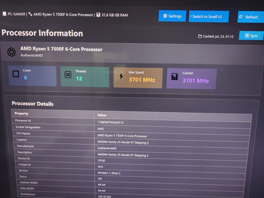Select the CPU0 device value
Viewport: 264px width, 198px height.
(101, 161)
